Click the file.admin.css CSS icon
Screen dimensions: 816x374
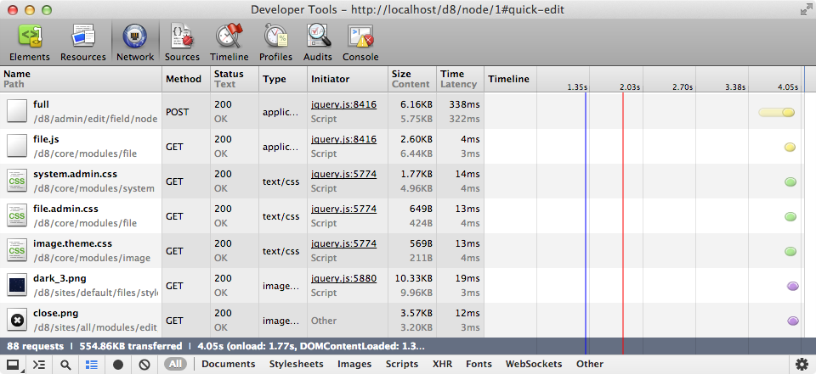[x=17, y=216]
